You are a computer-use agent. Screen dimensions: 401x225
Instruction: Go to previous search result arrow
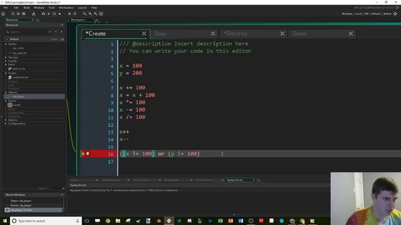(56, 32)
